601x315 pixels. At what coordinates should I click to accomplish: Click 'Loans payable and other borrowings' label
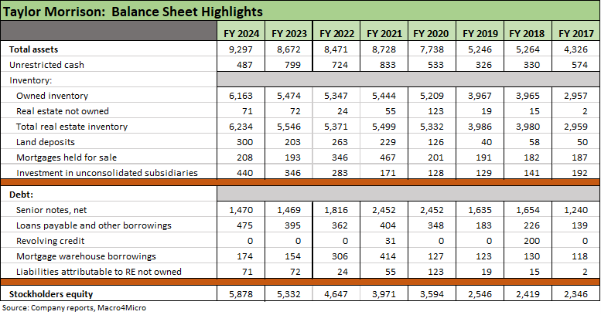pyautogui.click(x=94, y=225)
